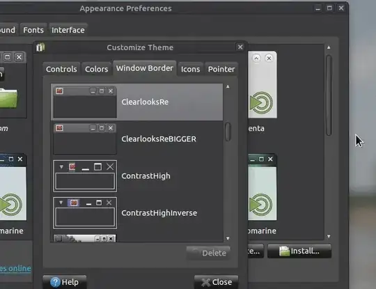Viewport: 376px width, 289px height.
Task: Click the Close button with X icon
Action: pyautogui.click(x=217, y=282)
